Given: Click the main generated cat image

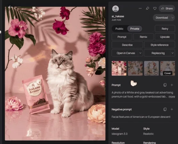Looking at the screenshot, I should click(x=55, y=74).
